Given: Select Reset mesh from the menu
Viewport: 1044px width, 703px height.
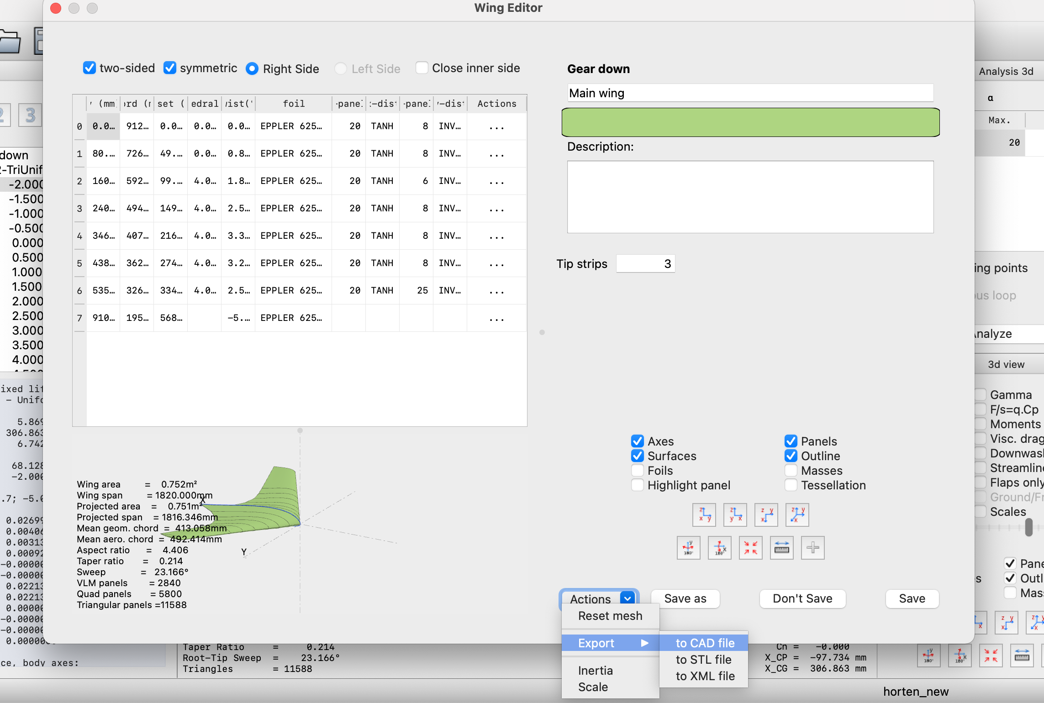Looking at the screenshot, I should tap(610, 616).
